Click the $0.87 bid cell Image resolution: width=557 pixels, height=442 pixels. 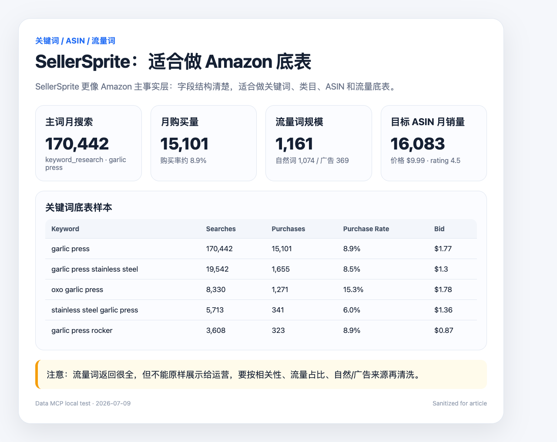(444, 331)
